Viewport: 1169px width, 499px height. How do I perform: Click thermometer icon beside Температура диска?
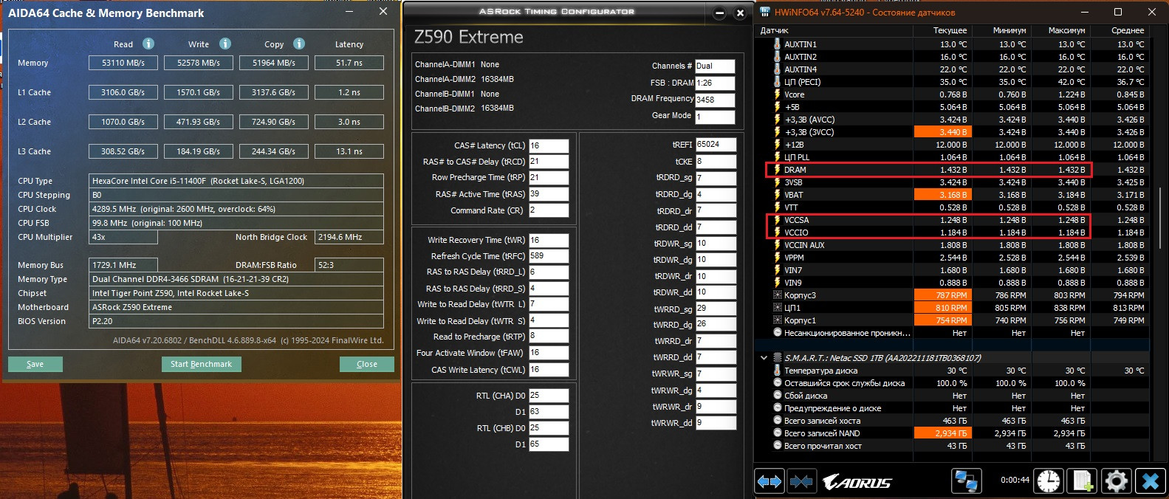click(x=777, y=371)
